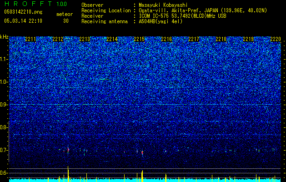Click the 2212 time marker

coord(58,39)
